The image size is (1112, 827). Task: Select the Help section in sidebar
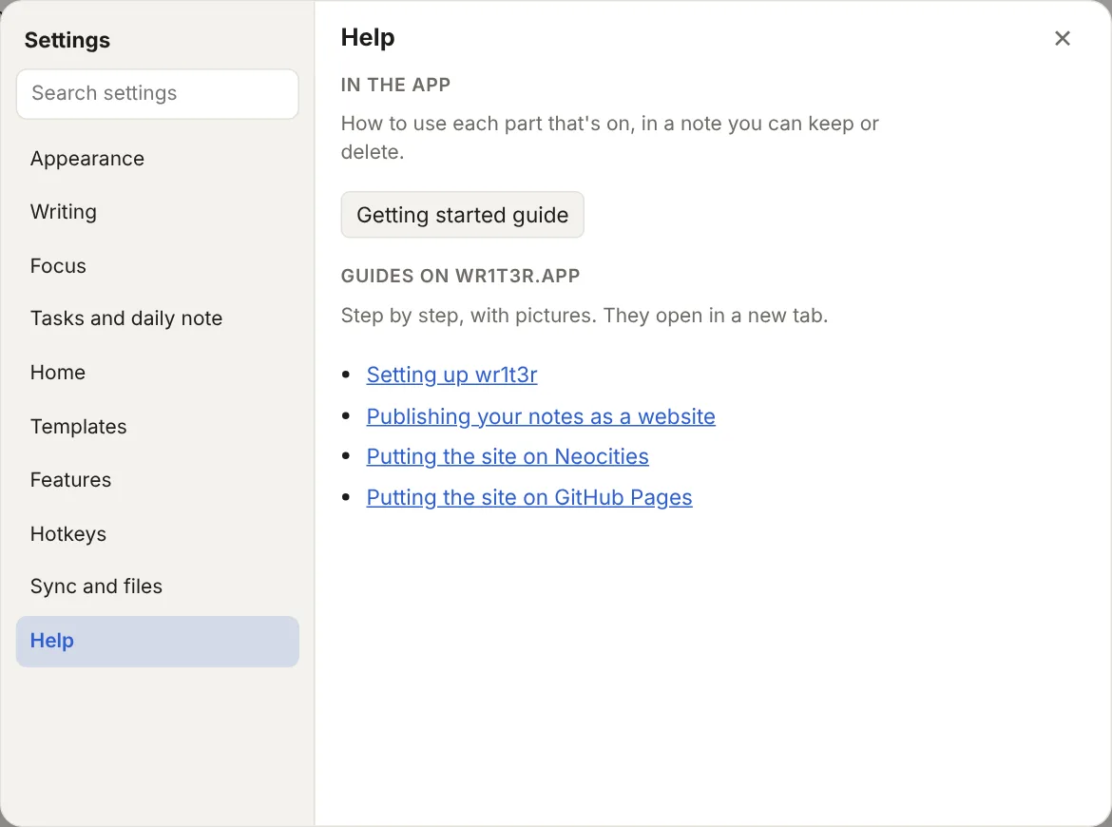[x=158, y=642]
